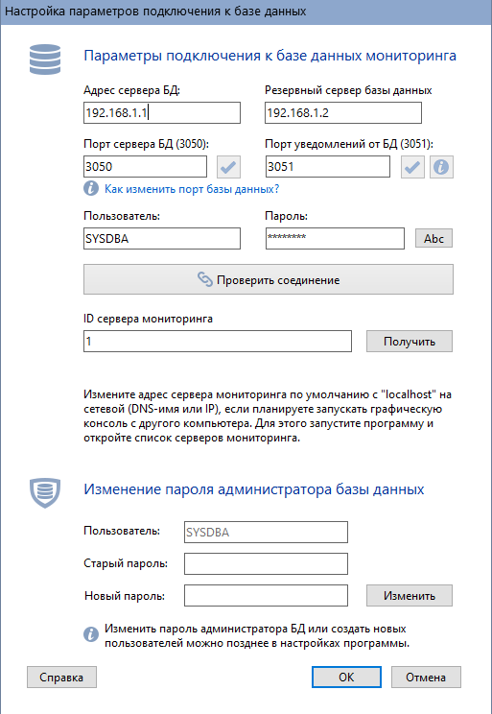Cancel the dialog with Отмена
The width and height of the screenshot is (492, 714).
pyautogui.click(x=426, y=678)
